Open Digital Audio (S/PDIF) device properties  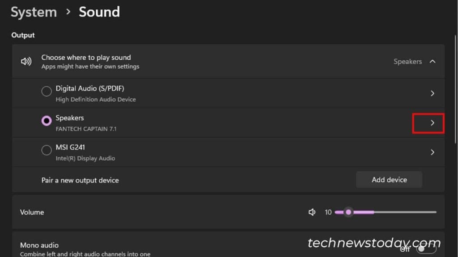point(432,93)
